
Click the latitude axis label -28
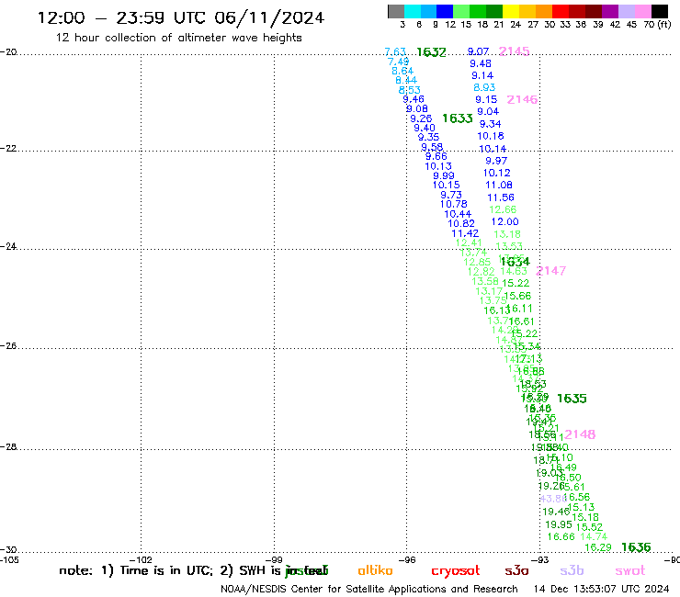click(8, 447)
